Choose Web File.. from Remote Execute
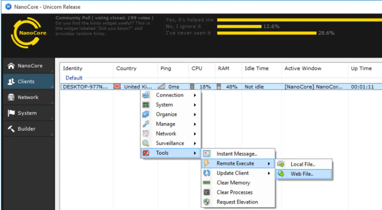The width and height of the screenshot is (382, 210). (304, 174)
